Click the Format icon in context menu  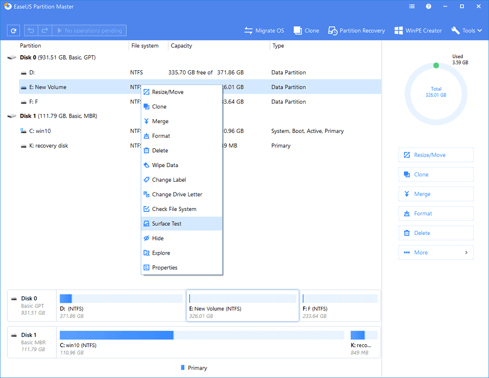(146, 136)
